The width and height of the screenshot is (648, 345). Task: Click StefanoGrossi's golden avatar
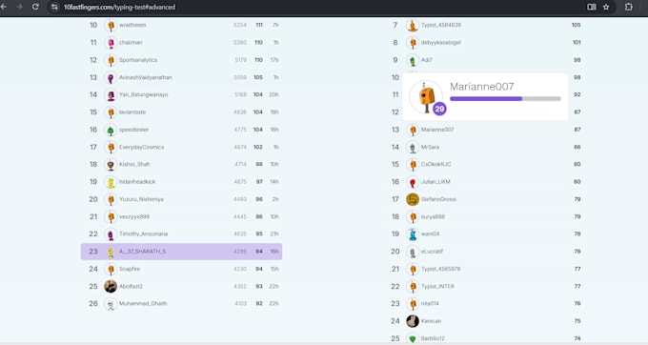(x=413, y=199)
